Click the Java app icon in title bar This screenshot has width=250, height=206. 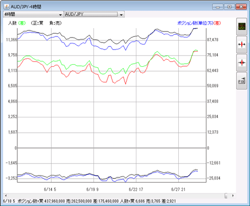7,7
